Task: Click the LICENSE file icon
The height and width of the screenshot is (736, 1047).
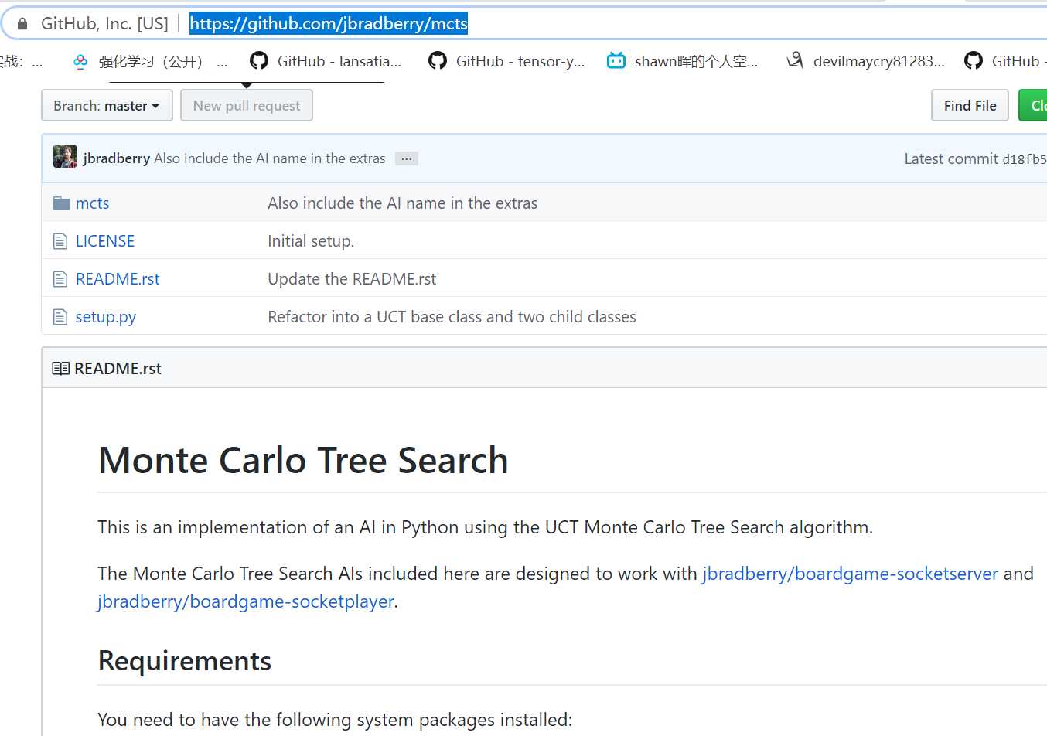Action: click(x=60, y=241)
